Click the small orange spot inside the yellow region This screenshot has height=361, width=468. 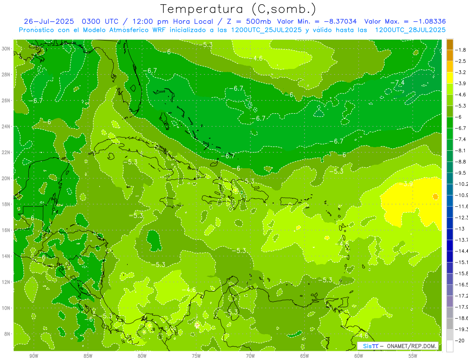click(x=435, y=197)
